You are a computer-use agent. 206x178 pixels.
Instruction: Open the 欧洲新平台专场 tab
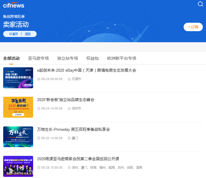[x=122, y=58]
